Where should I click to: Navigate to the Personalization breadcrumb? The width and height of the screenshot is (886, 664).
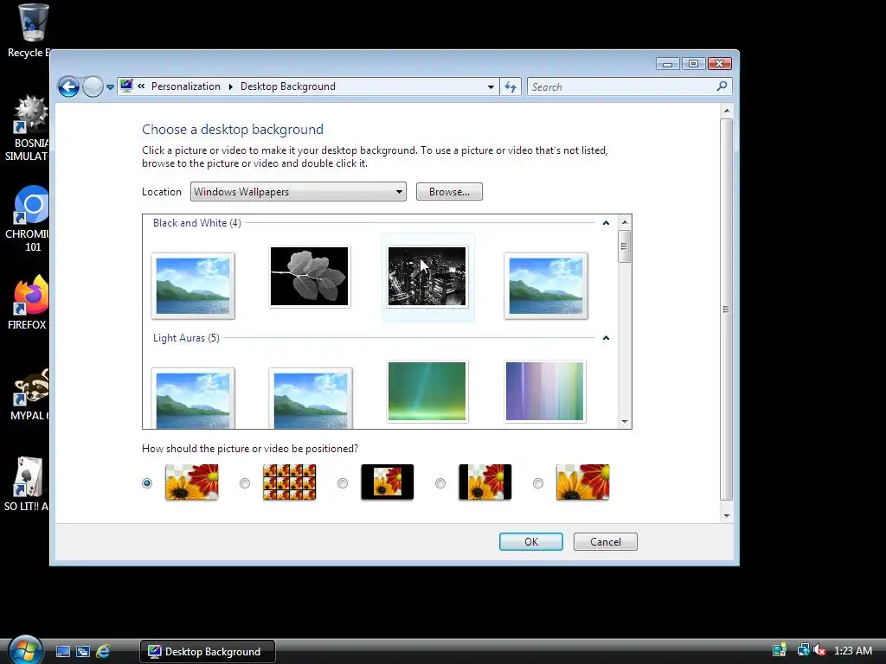point(186,86)
